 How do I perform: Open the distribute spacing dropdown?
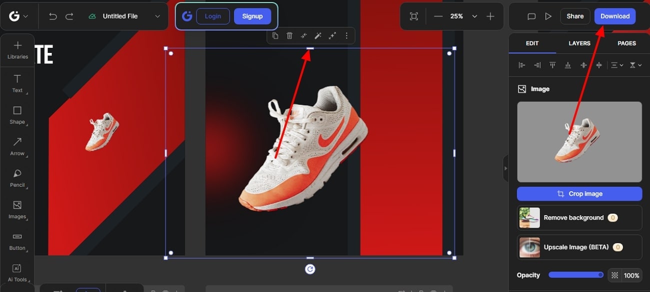point(617,65)
